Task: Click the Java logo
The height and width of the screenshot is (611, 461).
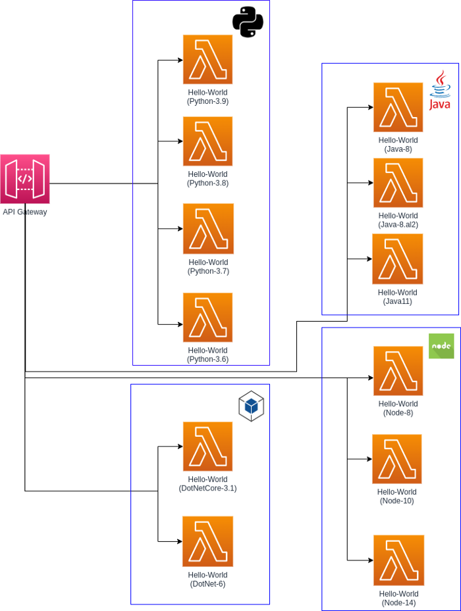Action: pos(440,90)
